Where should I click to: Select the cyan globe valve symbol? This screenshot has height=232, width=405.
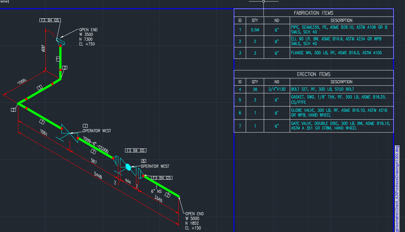click(x=128, y=167)
